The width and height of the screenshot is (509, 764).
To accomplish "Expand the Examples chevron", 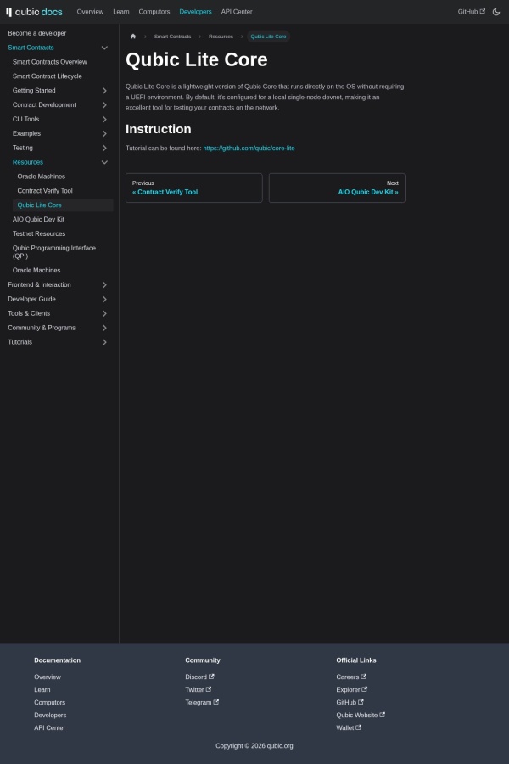I will pyautogui.click(x=104, y=133).
